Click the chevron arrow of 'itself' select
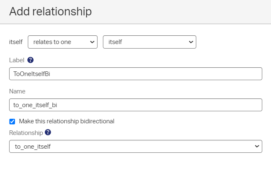The height and width of the screenshot is (169, 271). 190,42
